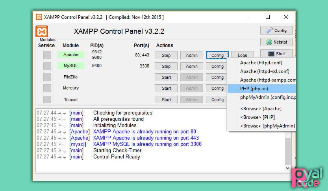Toggle the FileZilla service checkbox
The width and height of the screenshot is (328, 191).
pos(47,77)
